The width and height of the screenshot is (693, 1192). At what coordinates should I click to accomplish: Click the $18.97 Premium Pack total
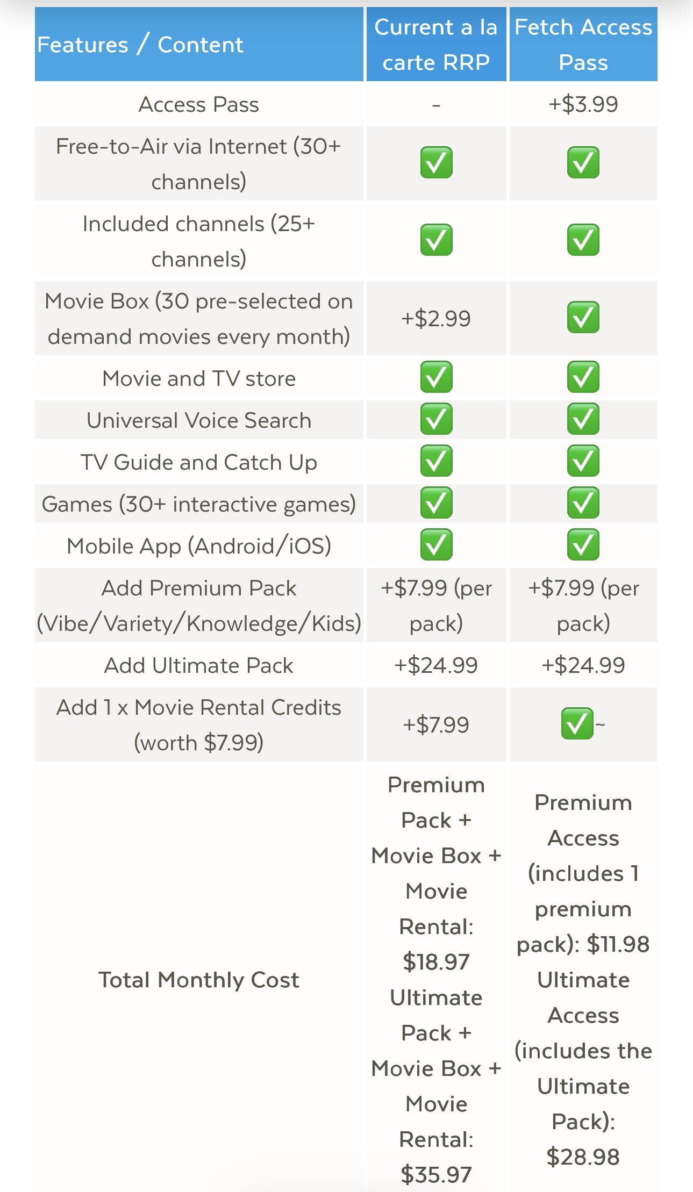pyautogui.click(x=436, y=962)
